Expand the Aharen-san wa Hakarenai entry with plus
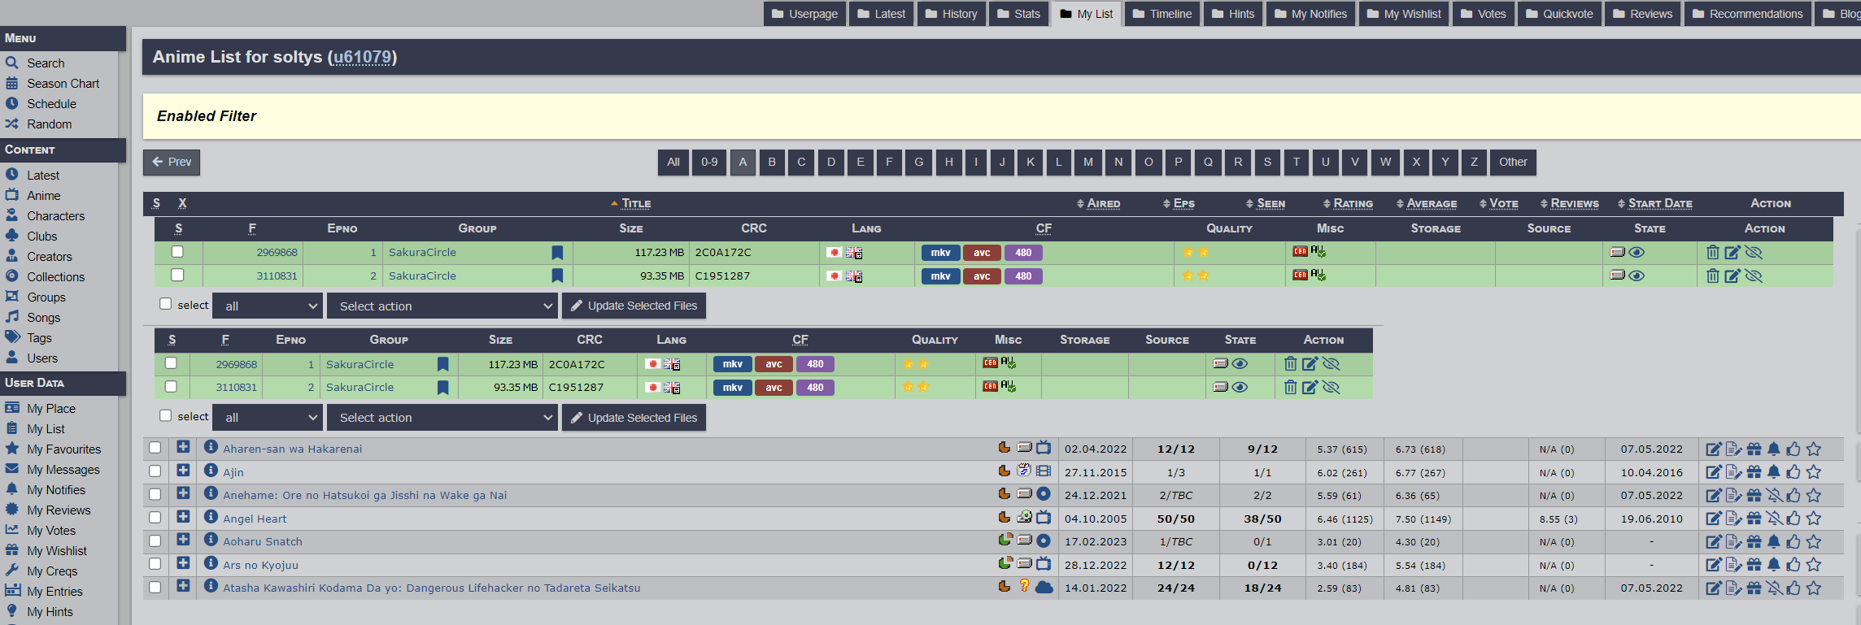The width and height of the screenshot is (1861, 625). coord(183,447)
